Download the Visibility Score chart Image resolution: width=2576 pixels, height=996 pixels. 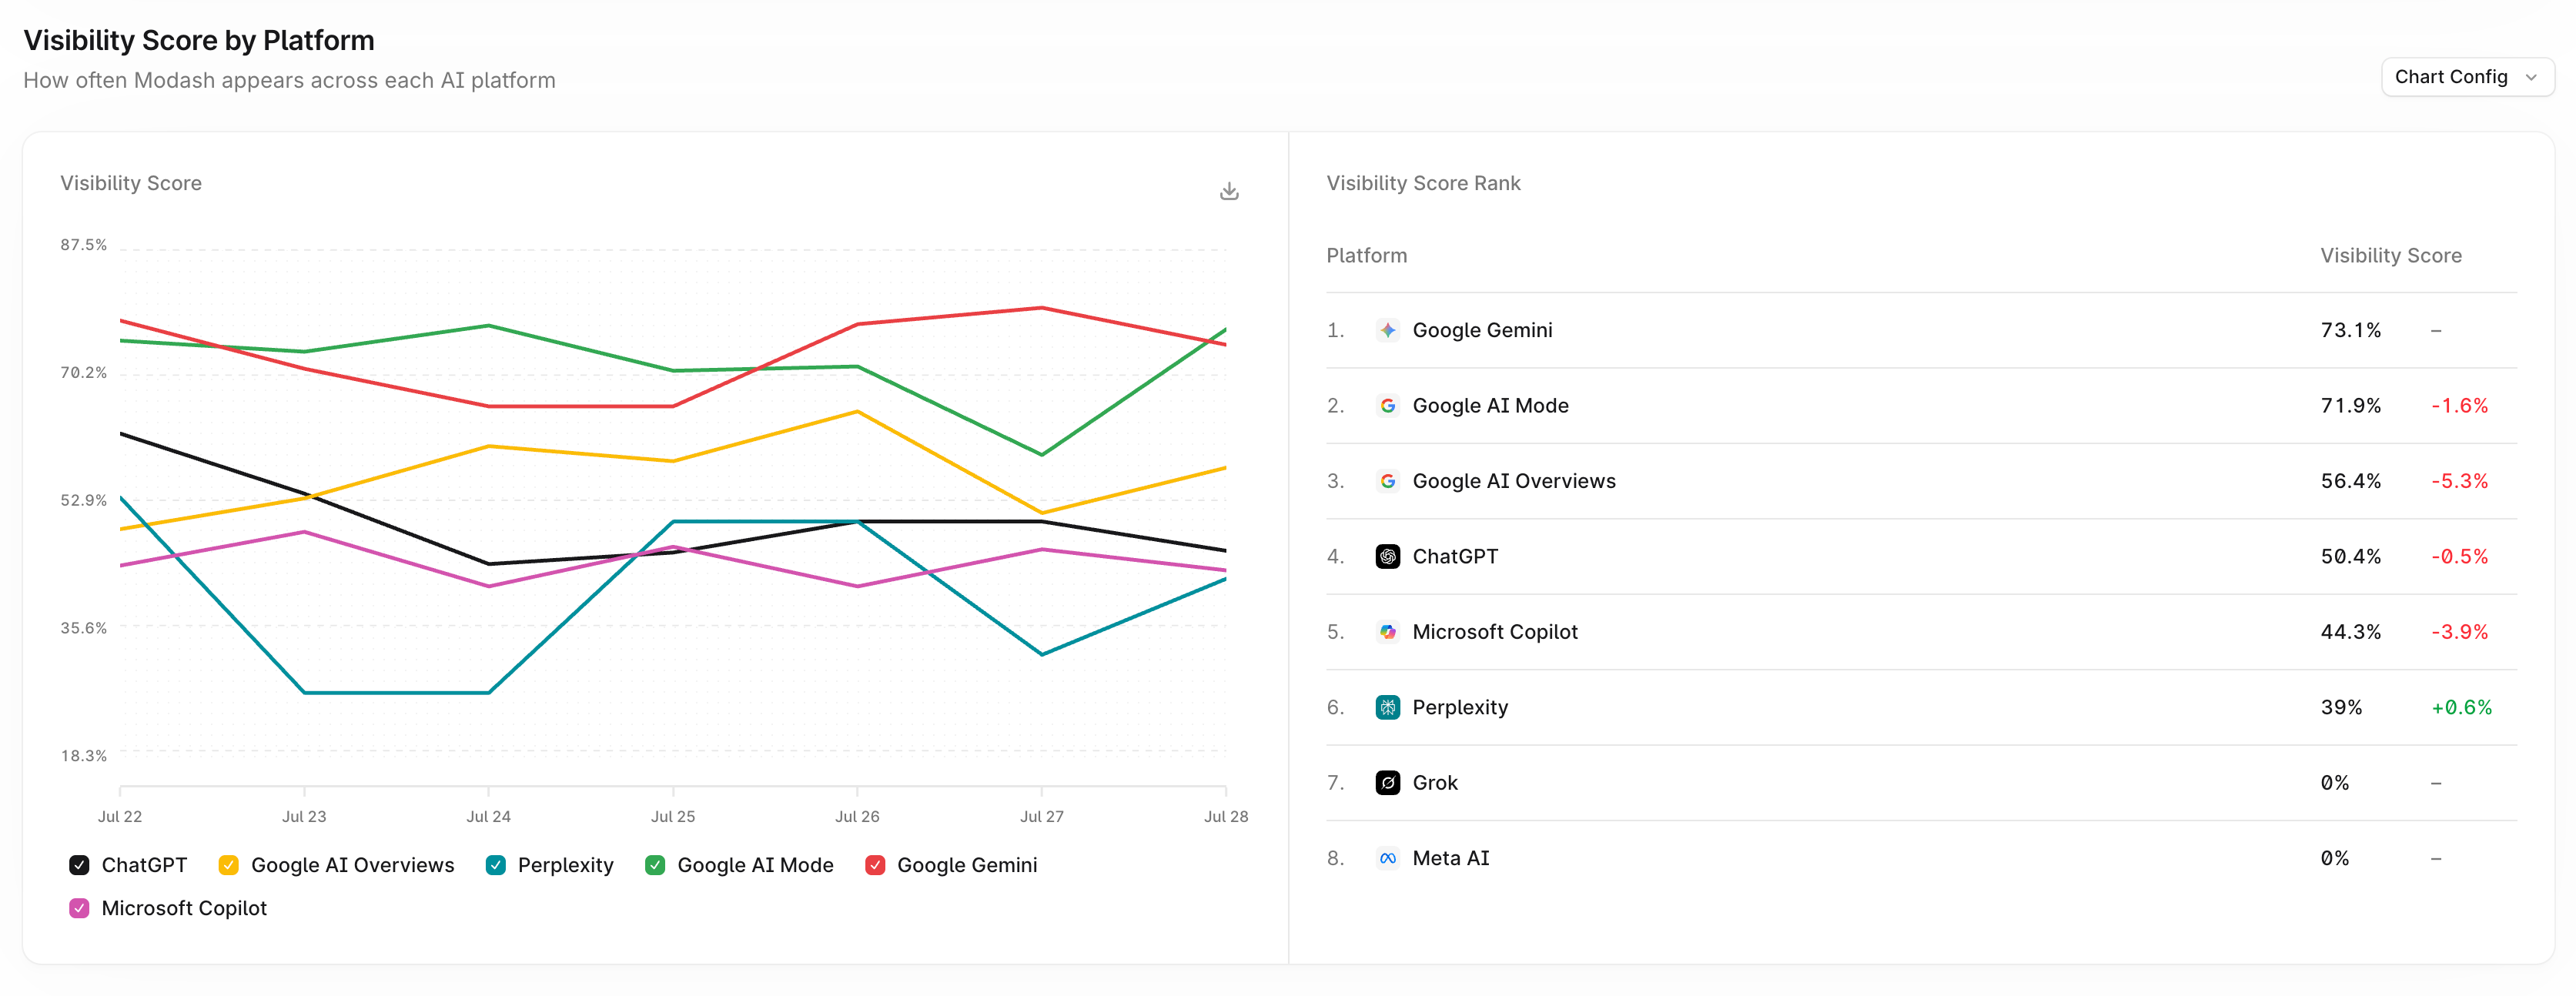point(1229,191)
